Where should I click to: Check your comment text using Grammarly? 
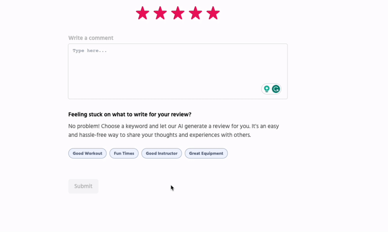(x=275, y=89)
